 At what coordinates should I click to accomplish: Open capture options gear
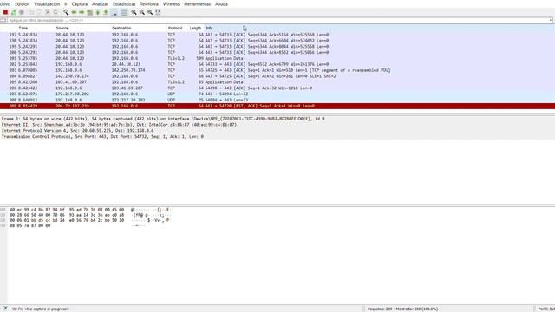(22, 12)
